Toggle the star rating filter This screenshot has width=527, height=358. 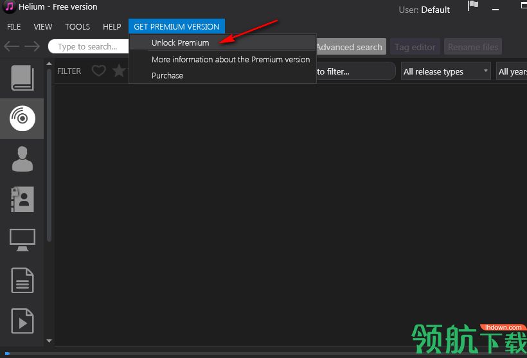(x=119, y=71)
